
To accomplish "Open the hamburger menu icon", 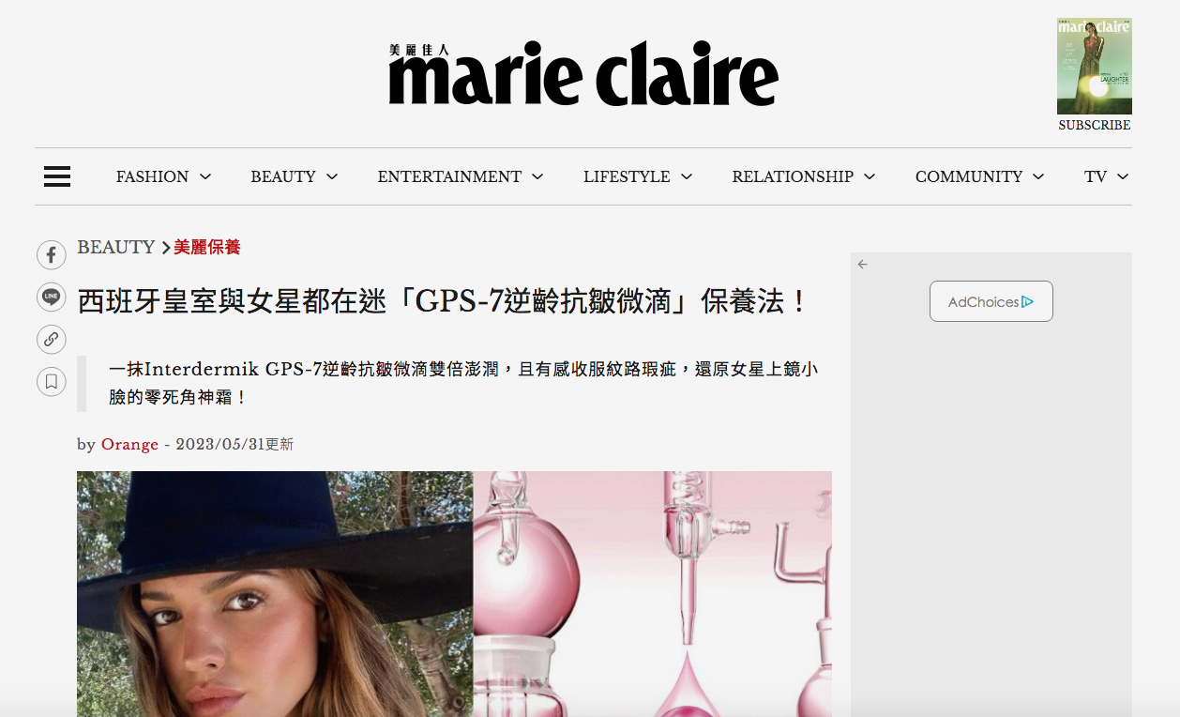I will click(57, 176).
